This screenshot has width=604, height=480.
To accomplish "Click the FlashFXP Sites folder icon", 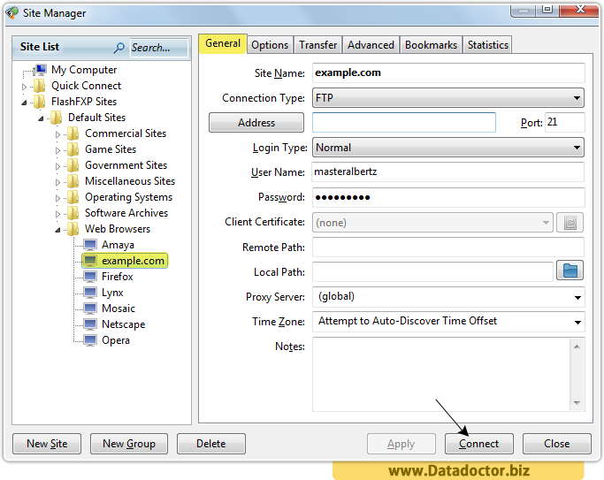I will 39,102.
